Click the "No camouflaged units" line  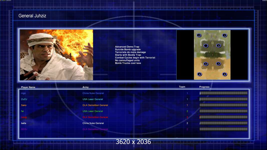coord(127,60)
